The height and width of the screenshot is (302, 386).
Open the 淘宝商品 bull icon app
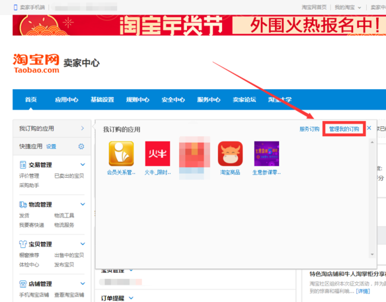(x=230, y=153)
